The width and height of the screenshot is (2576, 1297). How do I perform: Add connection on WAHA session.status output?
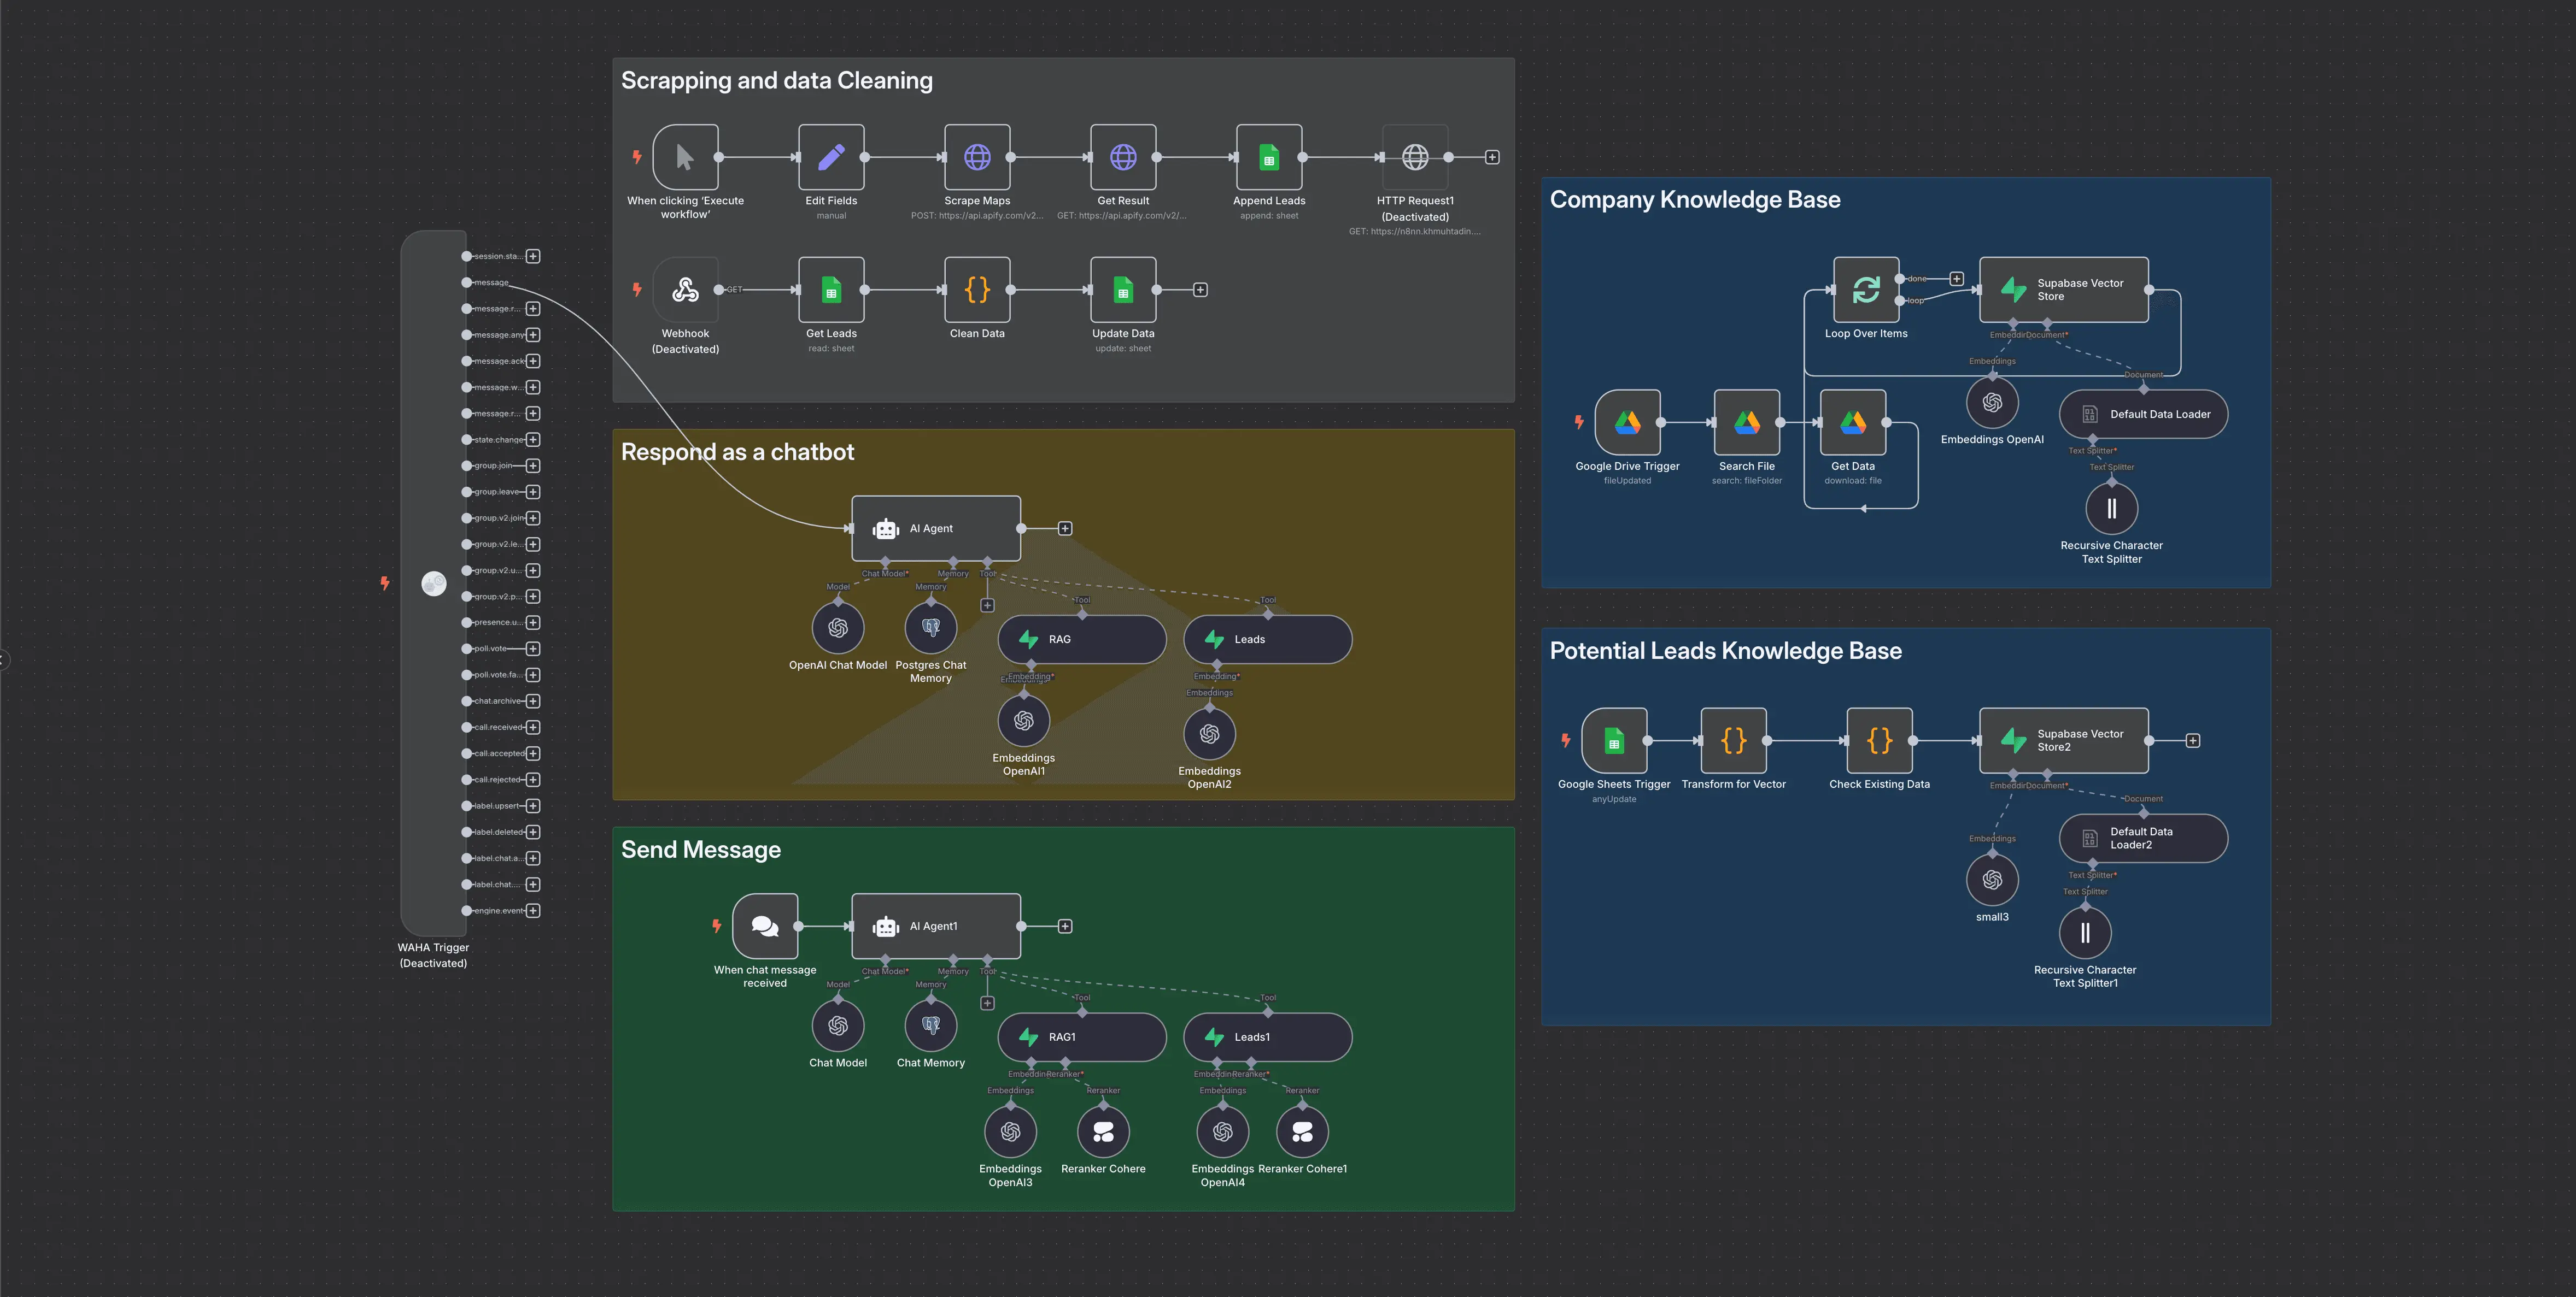pos(533,257)
